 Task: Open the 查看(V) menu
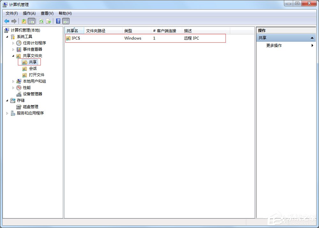[x=46, y=13]
